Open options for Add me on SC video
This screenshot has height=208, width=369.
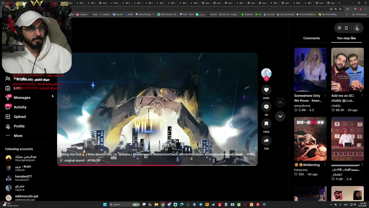(x=362, y=95)
